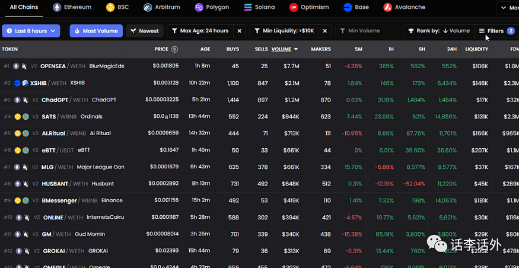The height and width of the screenshot is (268, 519).
Task: Set a Min Volume filter
Action: (x=360, y=31)
